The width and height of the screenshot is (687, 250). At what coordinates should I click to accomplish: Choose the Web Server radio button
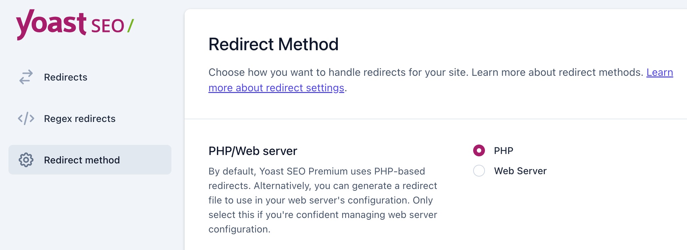click(x=479, y=171)
